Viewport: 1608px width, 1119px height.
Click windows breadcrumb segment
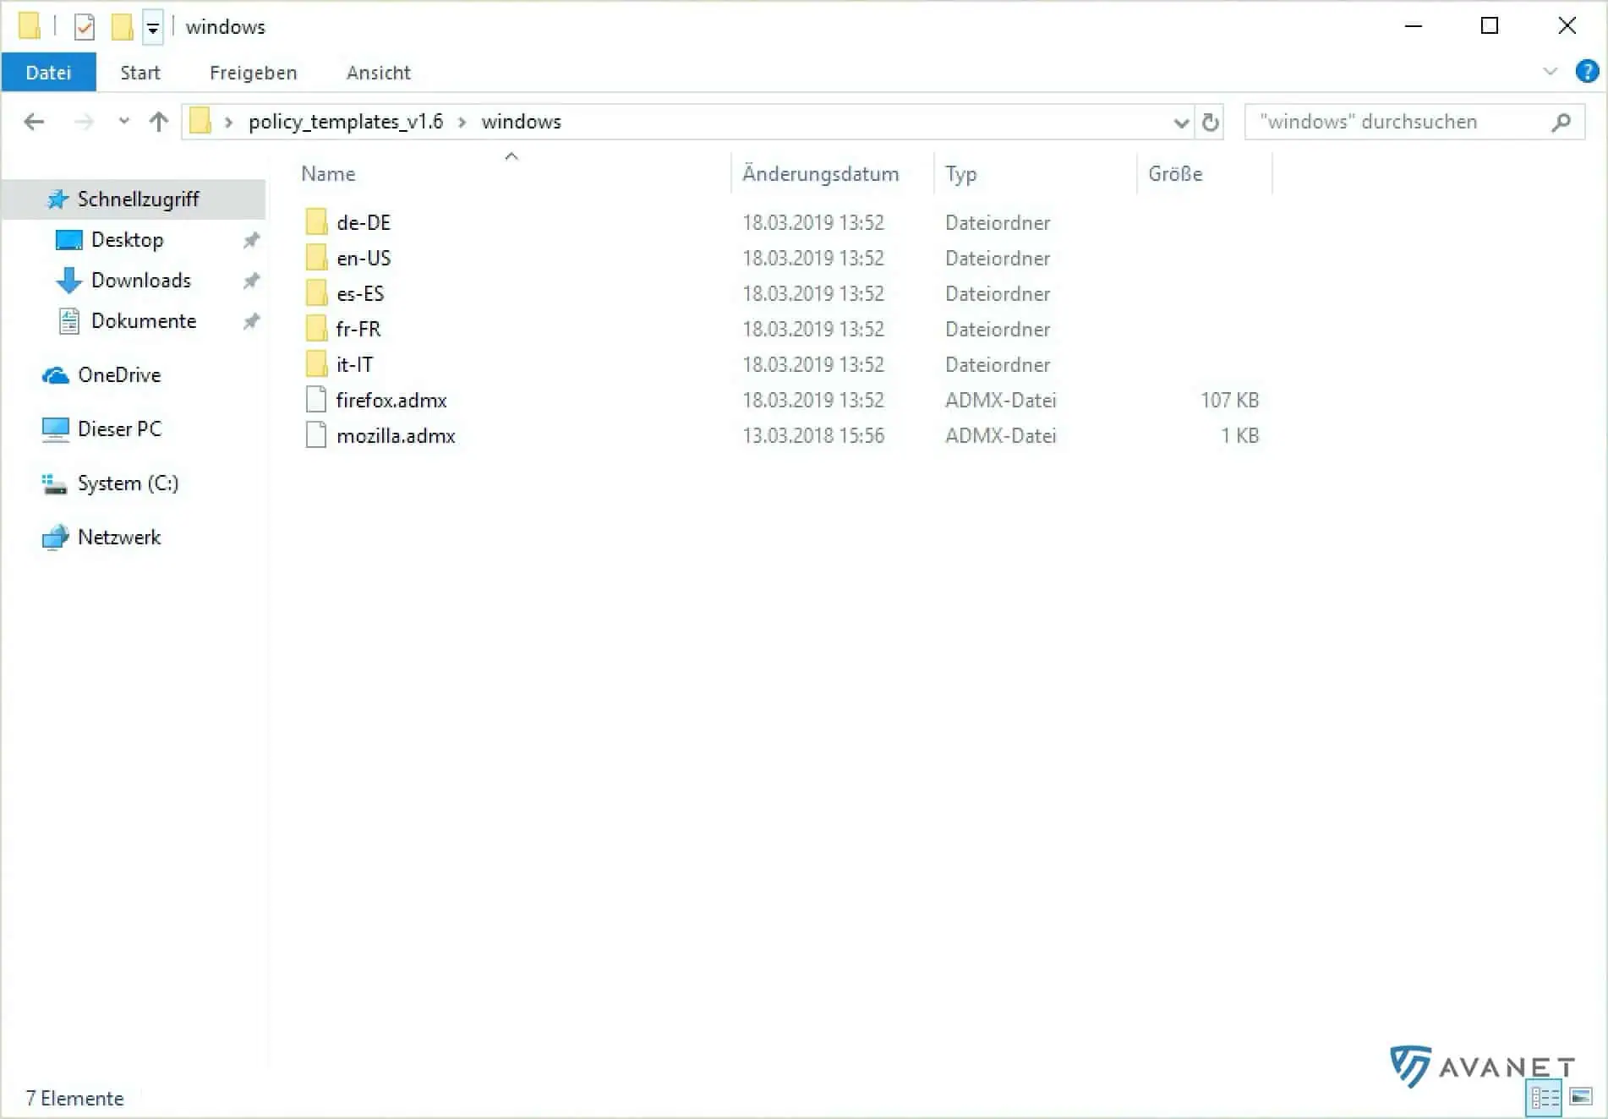click(x=521, y=123)
